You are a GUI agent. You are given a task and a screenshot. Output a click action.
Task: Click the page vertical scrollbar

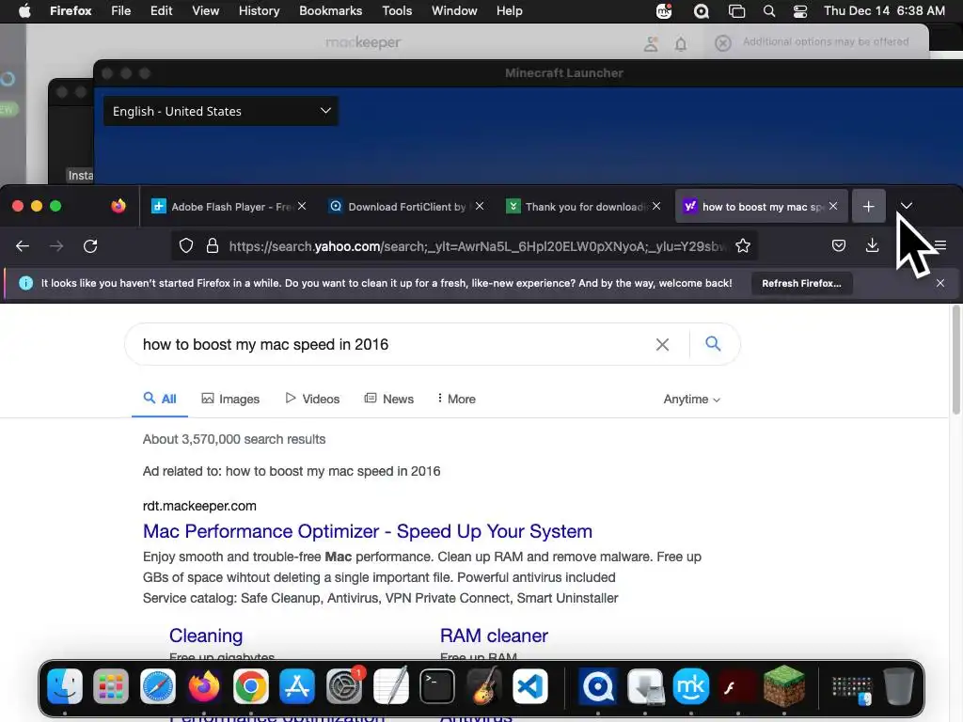[956, 361]
